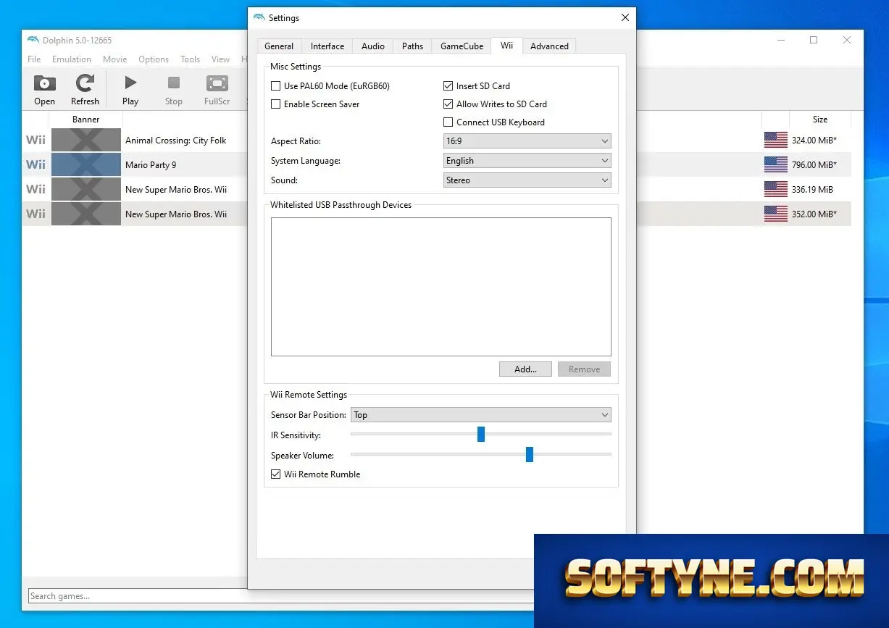This screenshot has width=889, height=628.
Task: Click the Refresh game list icon
Action: 85,83
